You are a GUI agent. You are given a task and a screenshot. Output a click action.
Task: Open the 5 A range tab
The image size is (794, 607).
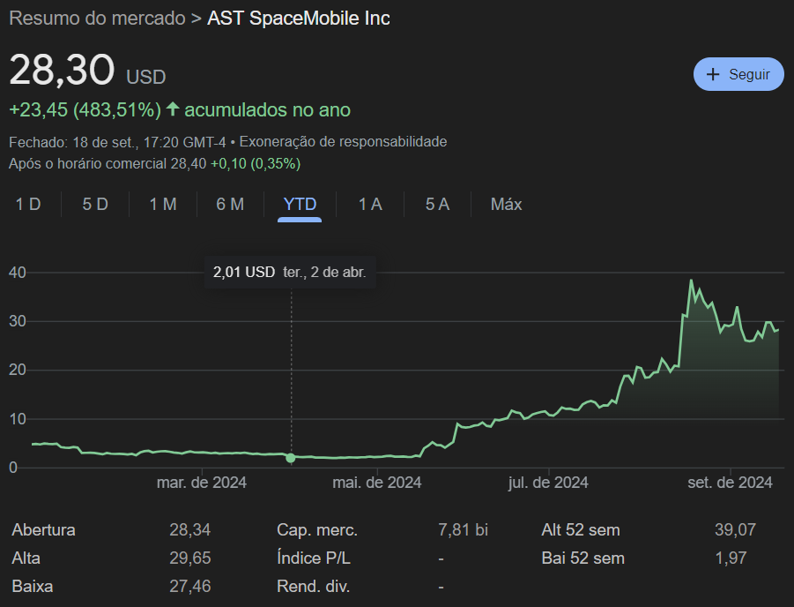coord(437,205)
